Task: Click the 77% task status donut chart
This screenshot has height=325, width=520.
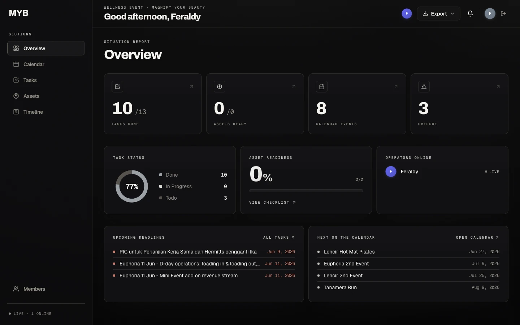Action: 132,186
